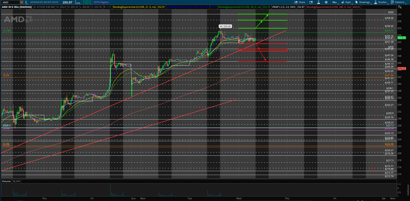Viewport: 410px width, 201px height.
Task: Click the Volume study label
Action: coord(6,181)
